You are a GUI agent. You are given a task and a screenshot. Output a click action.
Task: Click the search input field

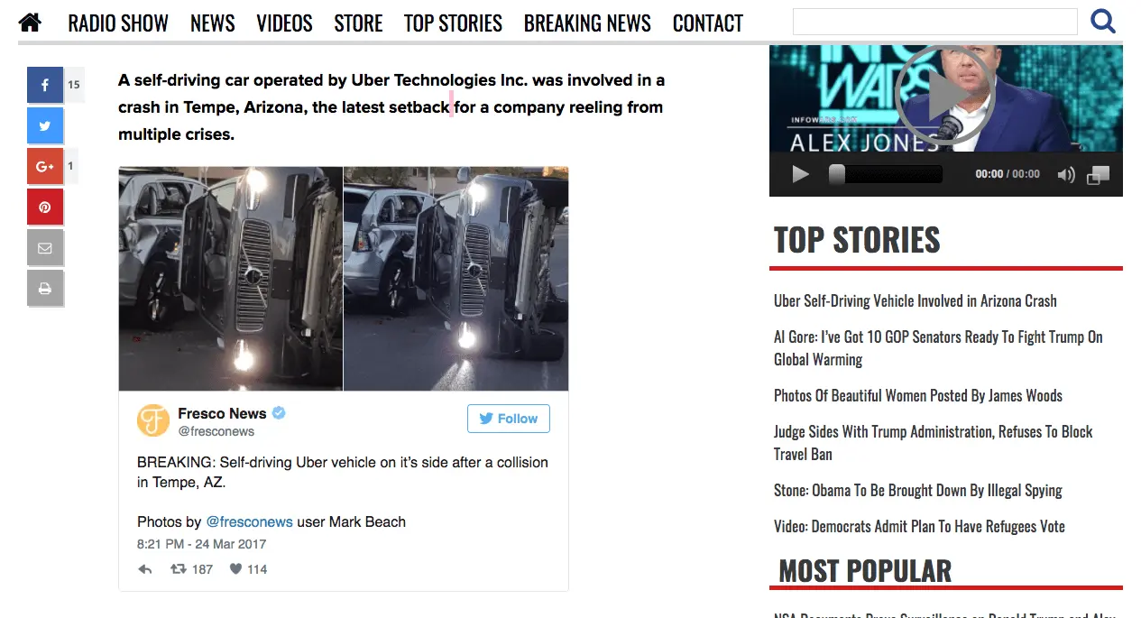click(934, 22)
